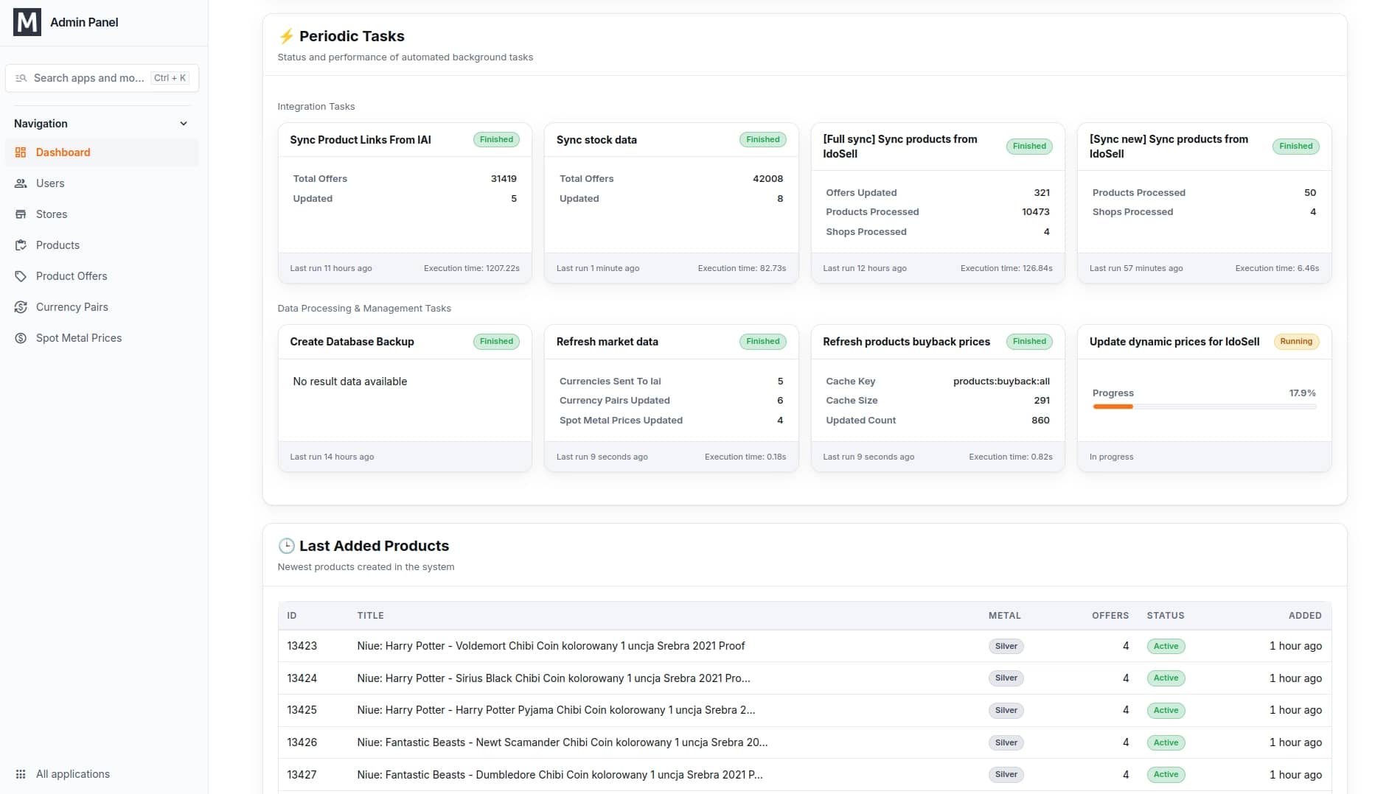
Task: Select the Products sidebar icon
Action: pos(21,245)
